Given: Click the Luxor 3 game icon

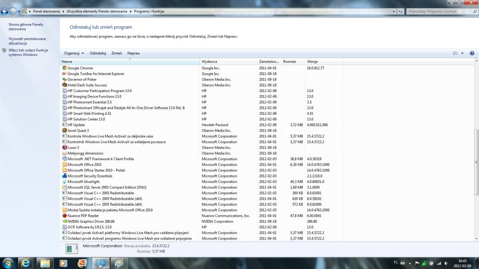Looking at the screenshot, I should point(64,147).
